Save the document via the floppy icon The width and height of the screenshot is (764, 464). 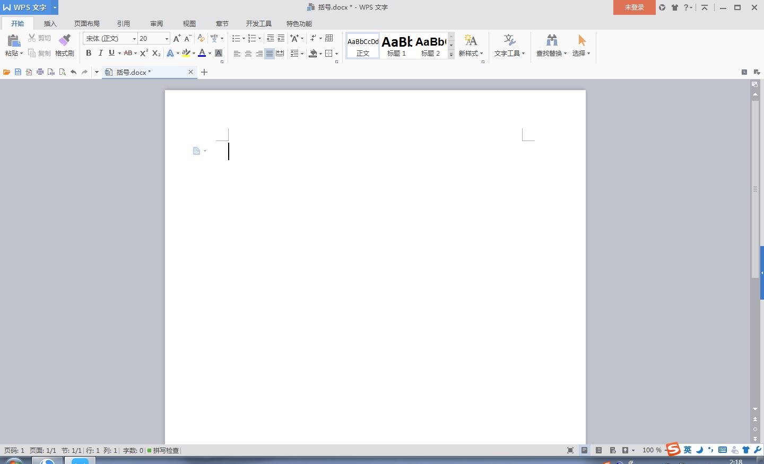[x=18, y=72]
